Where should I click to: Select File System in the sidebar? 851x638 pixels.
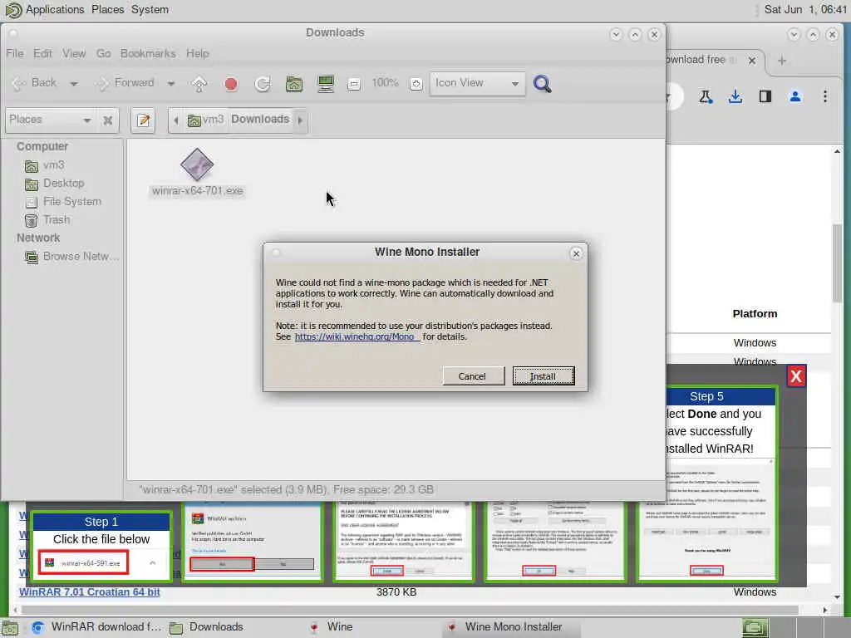click(x=71, y=202)
